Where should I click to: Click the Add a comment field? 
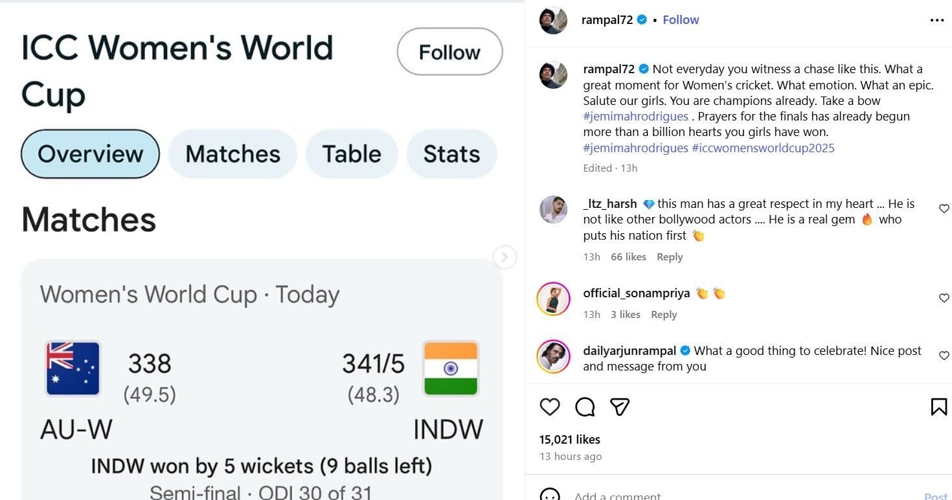click(712, 495)
